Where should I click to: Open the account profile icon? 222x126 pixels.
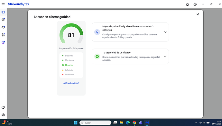coord(3,107)
